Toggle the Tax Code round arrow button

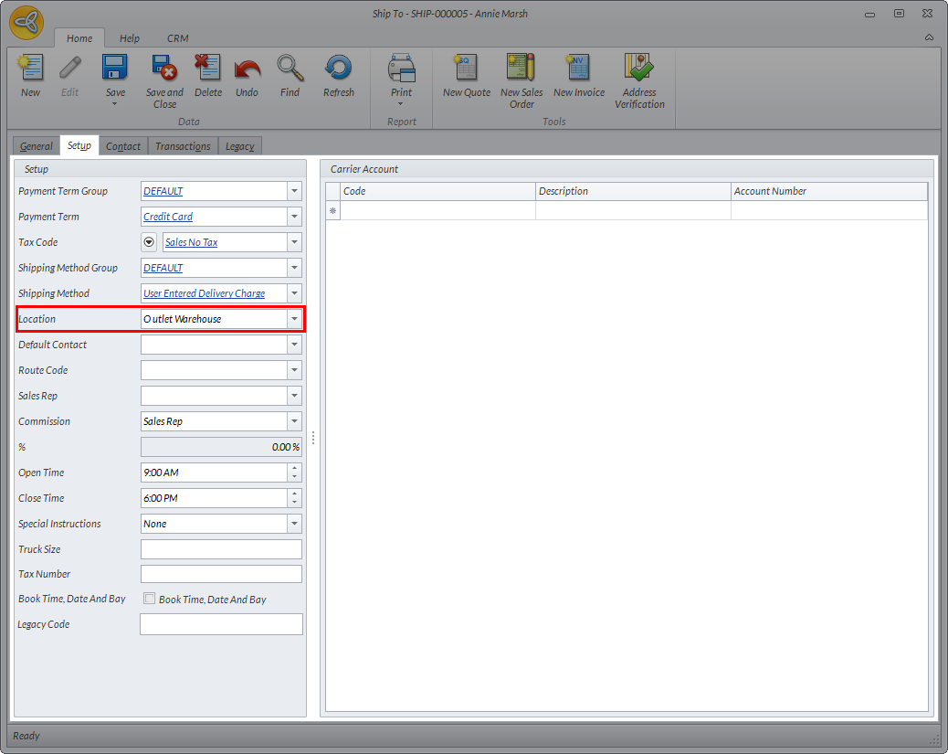(150, 242)
